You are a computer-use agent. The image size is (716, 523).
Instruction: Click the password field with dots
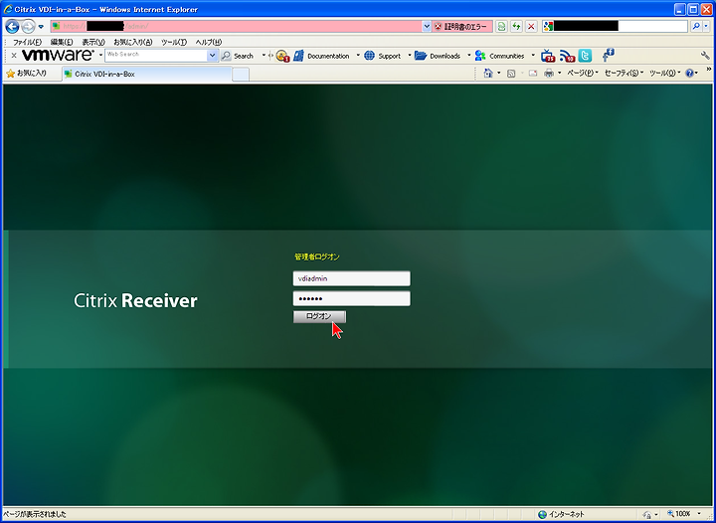[352, 298]
